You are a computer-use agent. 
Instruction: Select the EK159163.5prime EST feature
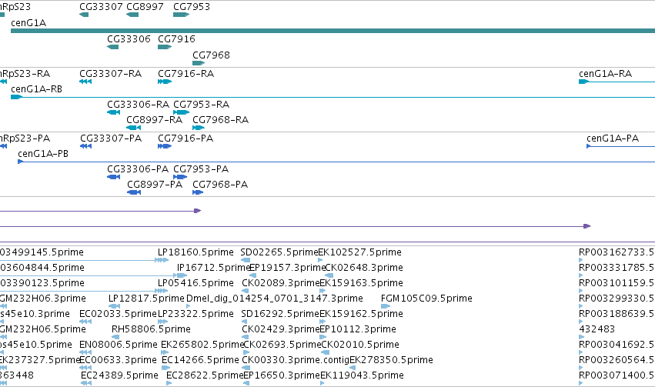coord(322,291)
